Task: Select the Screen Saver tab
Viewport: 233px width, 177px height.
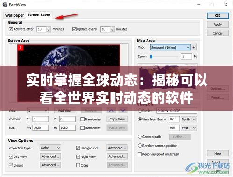Action: click(39, 15)
